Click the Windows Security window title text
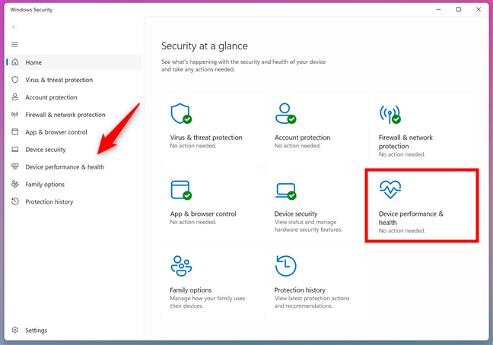This screenshot has height=345, width=493. pos(31,10)
